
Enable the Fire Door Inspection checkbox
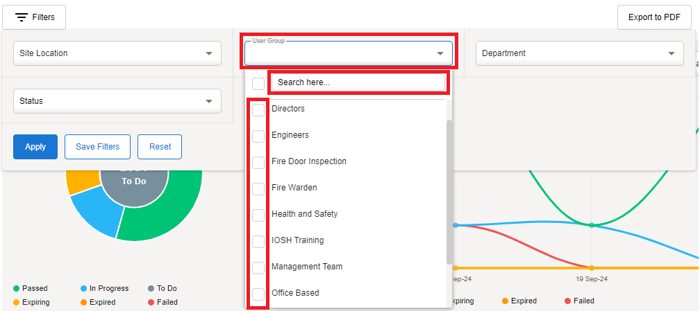pos(258,162)
